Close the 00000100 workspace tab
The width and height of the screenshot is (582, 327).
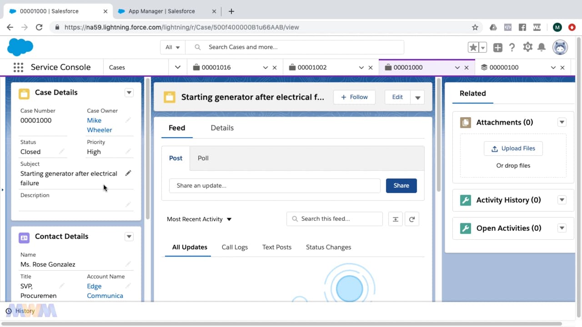coord(562,68)
